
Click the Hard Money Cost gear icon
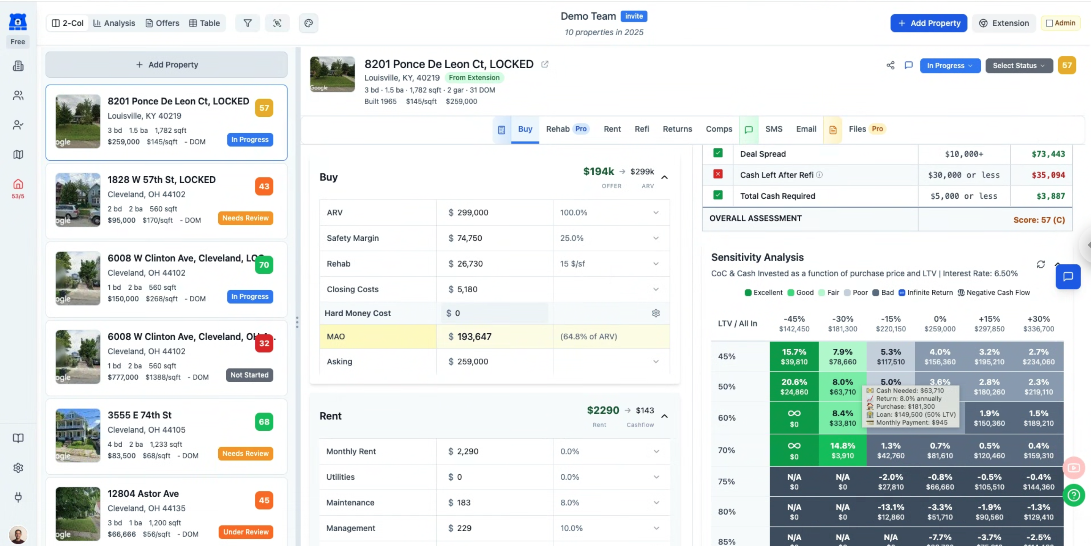pyautogui.click(x=656, y=313)
